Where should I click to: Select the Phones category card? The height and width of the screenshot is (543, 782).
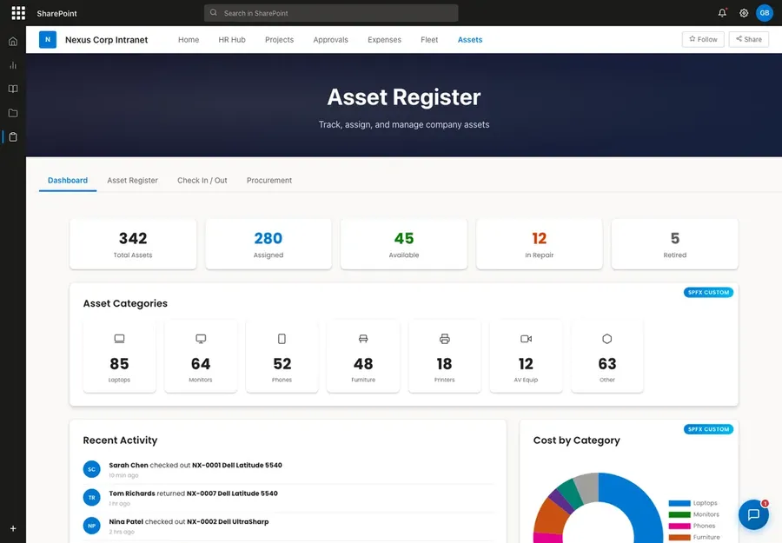click(x=282, y=356)
